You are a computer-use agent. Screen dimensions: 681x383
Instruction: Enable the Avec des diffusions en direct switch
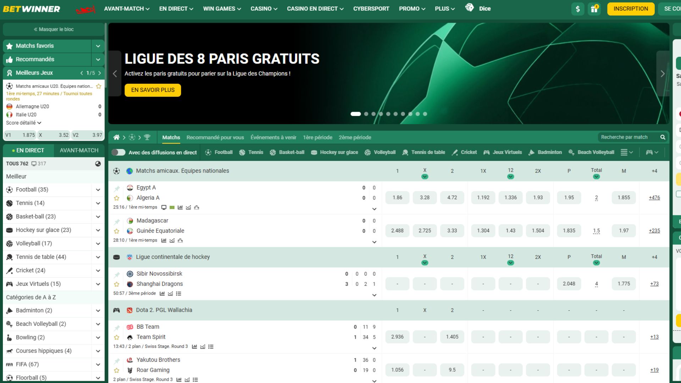pyautogui.click(x=119, y=152)
